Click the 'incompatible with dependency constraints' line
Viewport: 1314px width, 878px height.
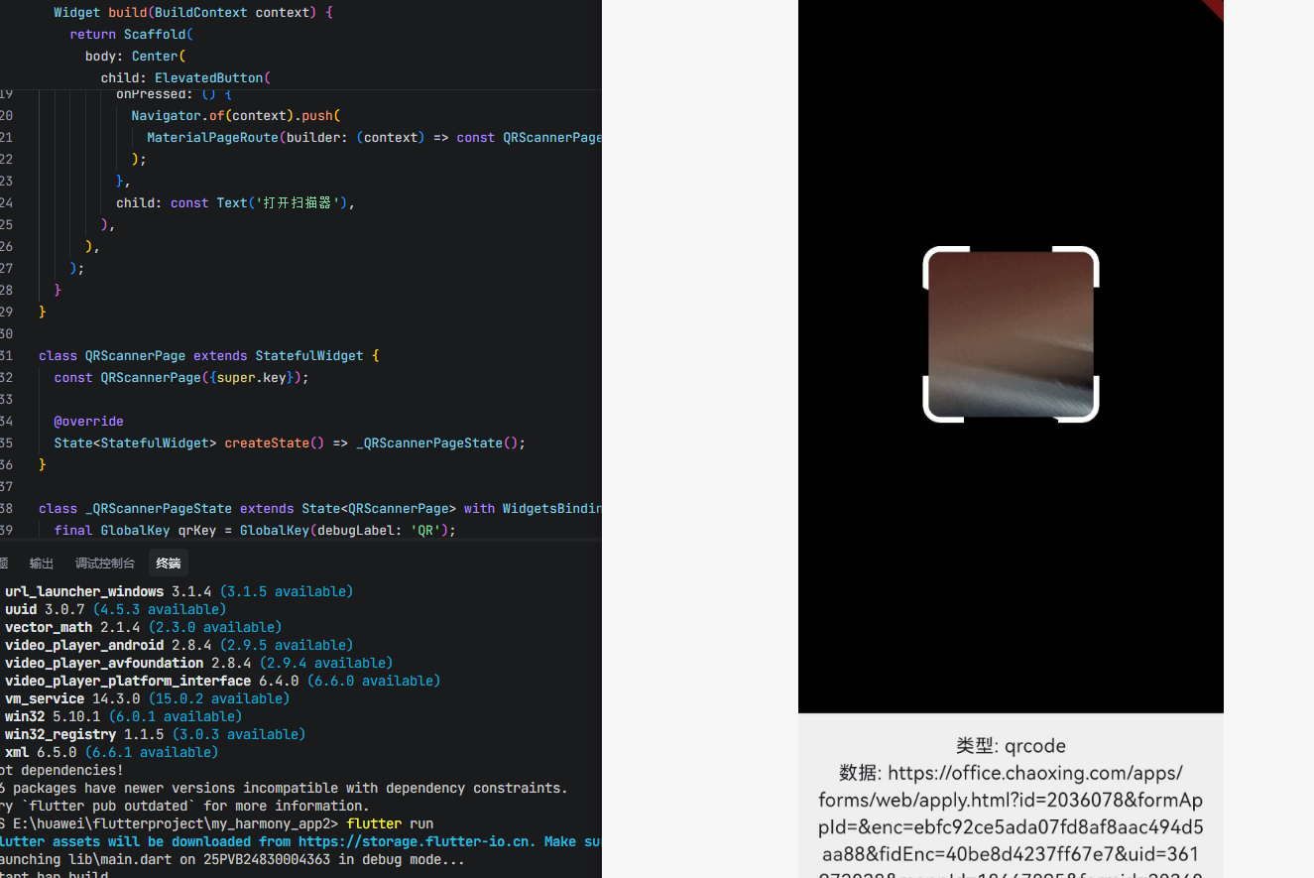[284, 788]
